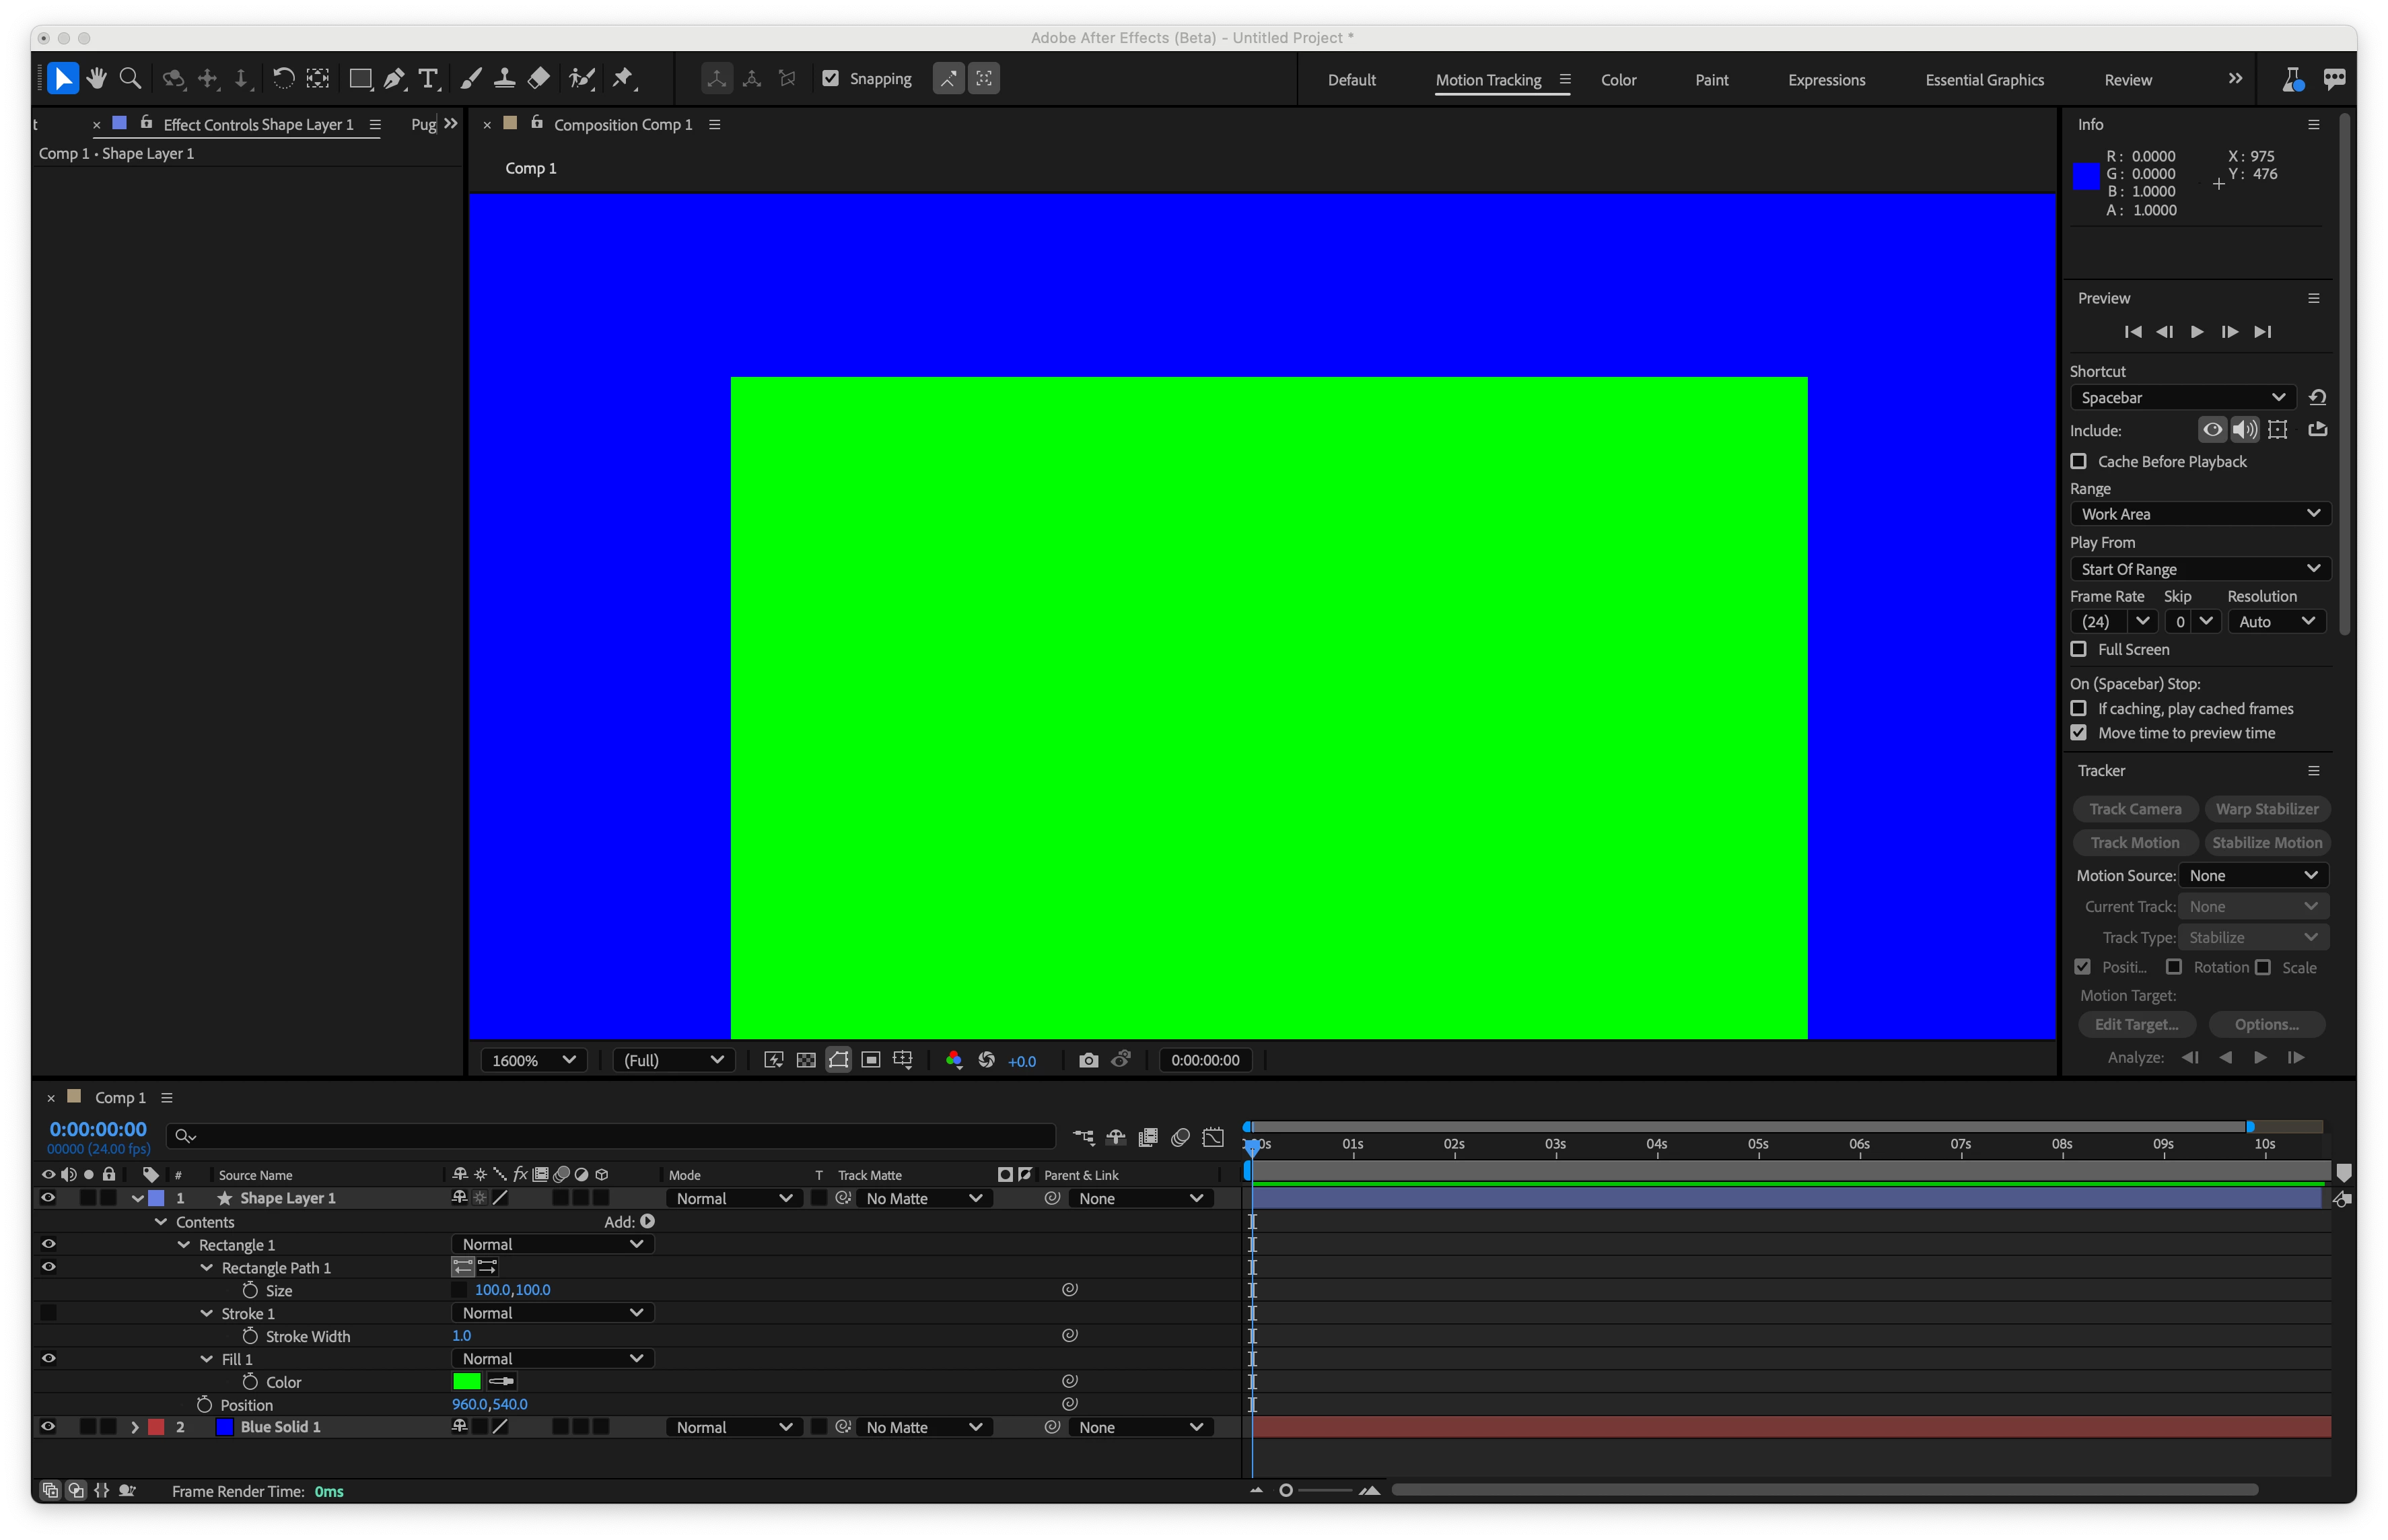
Task: Switch to the Color workspace
Action: point(1618,80)
